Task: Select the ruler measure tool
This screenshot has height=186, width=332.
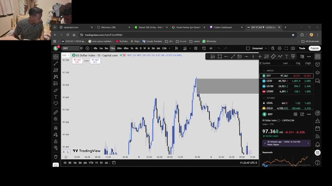Action: tap(56, 112)
